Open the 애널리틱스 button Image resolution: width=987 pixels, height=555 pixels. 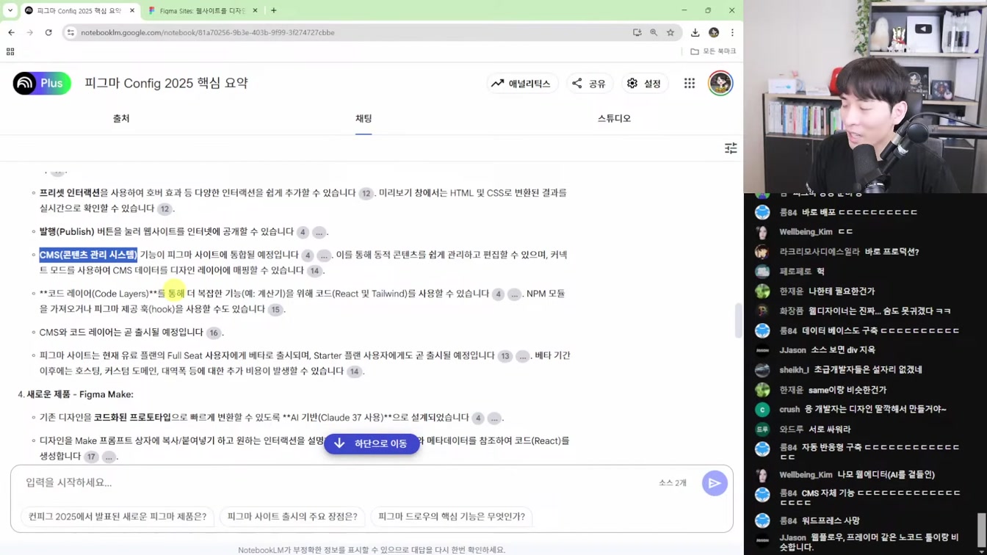(x=521, y=84)
